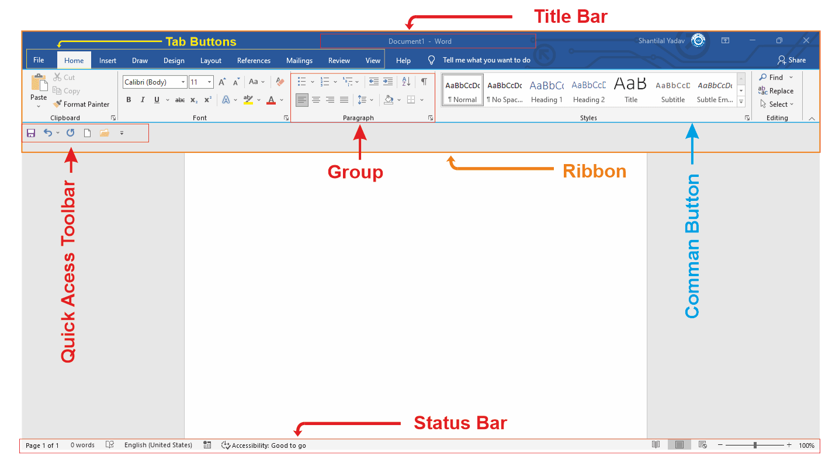839x463 pixels.
Task: Click the Undo arrow icon
Action: pos(48,133)
